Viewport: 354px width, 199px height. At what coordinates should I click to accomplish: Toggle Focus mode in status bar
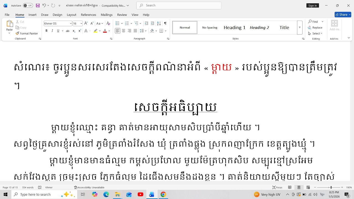coord(277,187)
